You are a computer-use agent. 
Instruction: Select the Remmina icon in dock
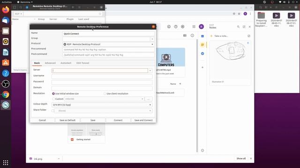point(6,105)
